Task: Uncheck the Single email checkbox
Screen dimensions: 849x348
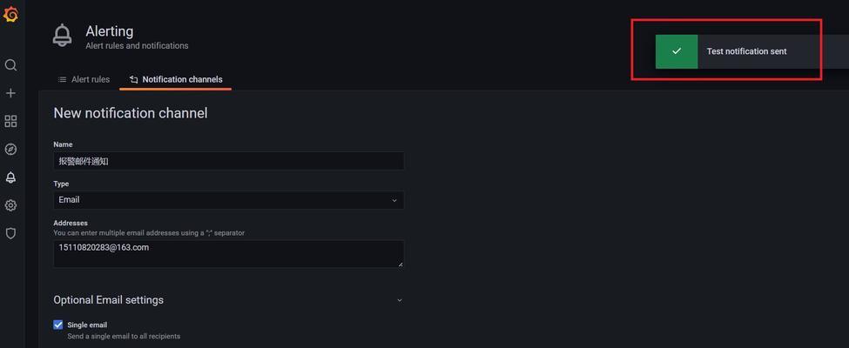Action: 58,325
